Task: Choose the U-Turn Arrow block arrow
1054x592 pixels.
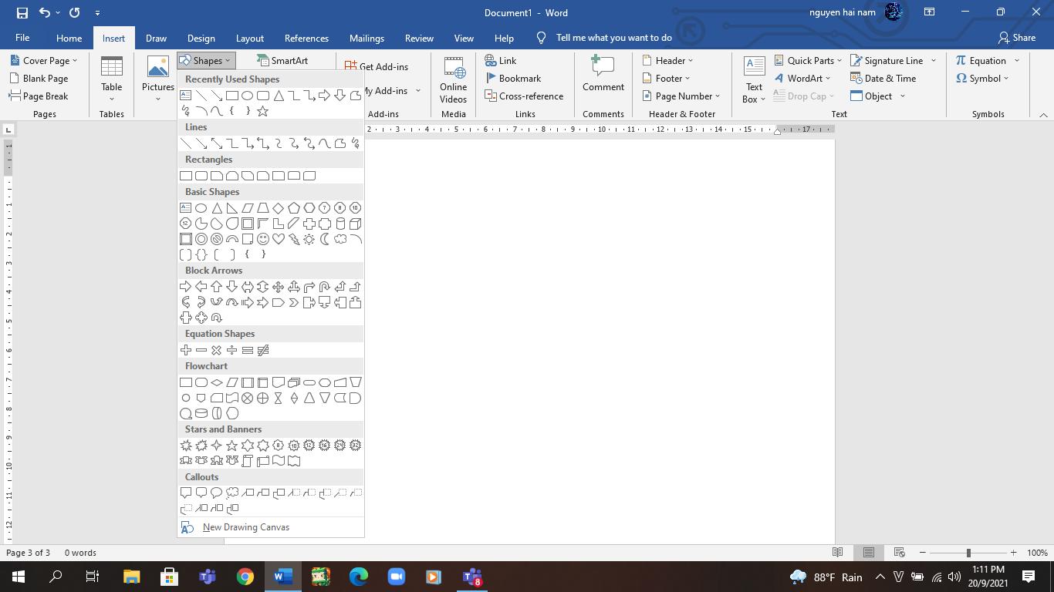Action: point(325,287)
